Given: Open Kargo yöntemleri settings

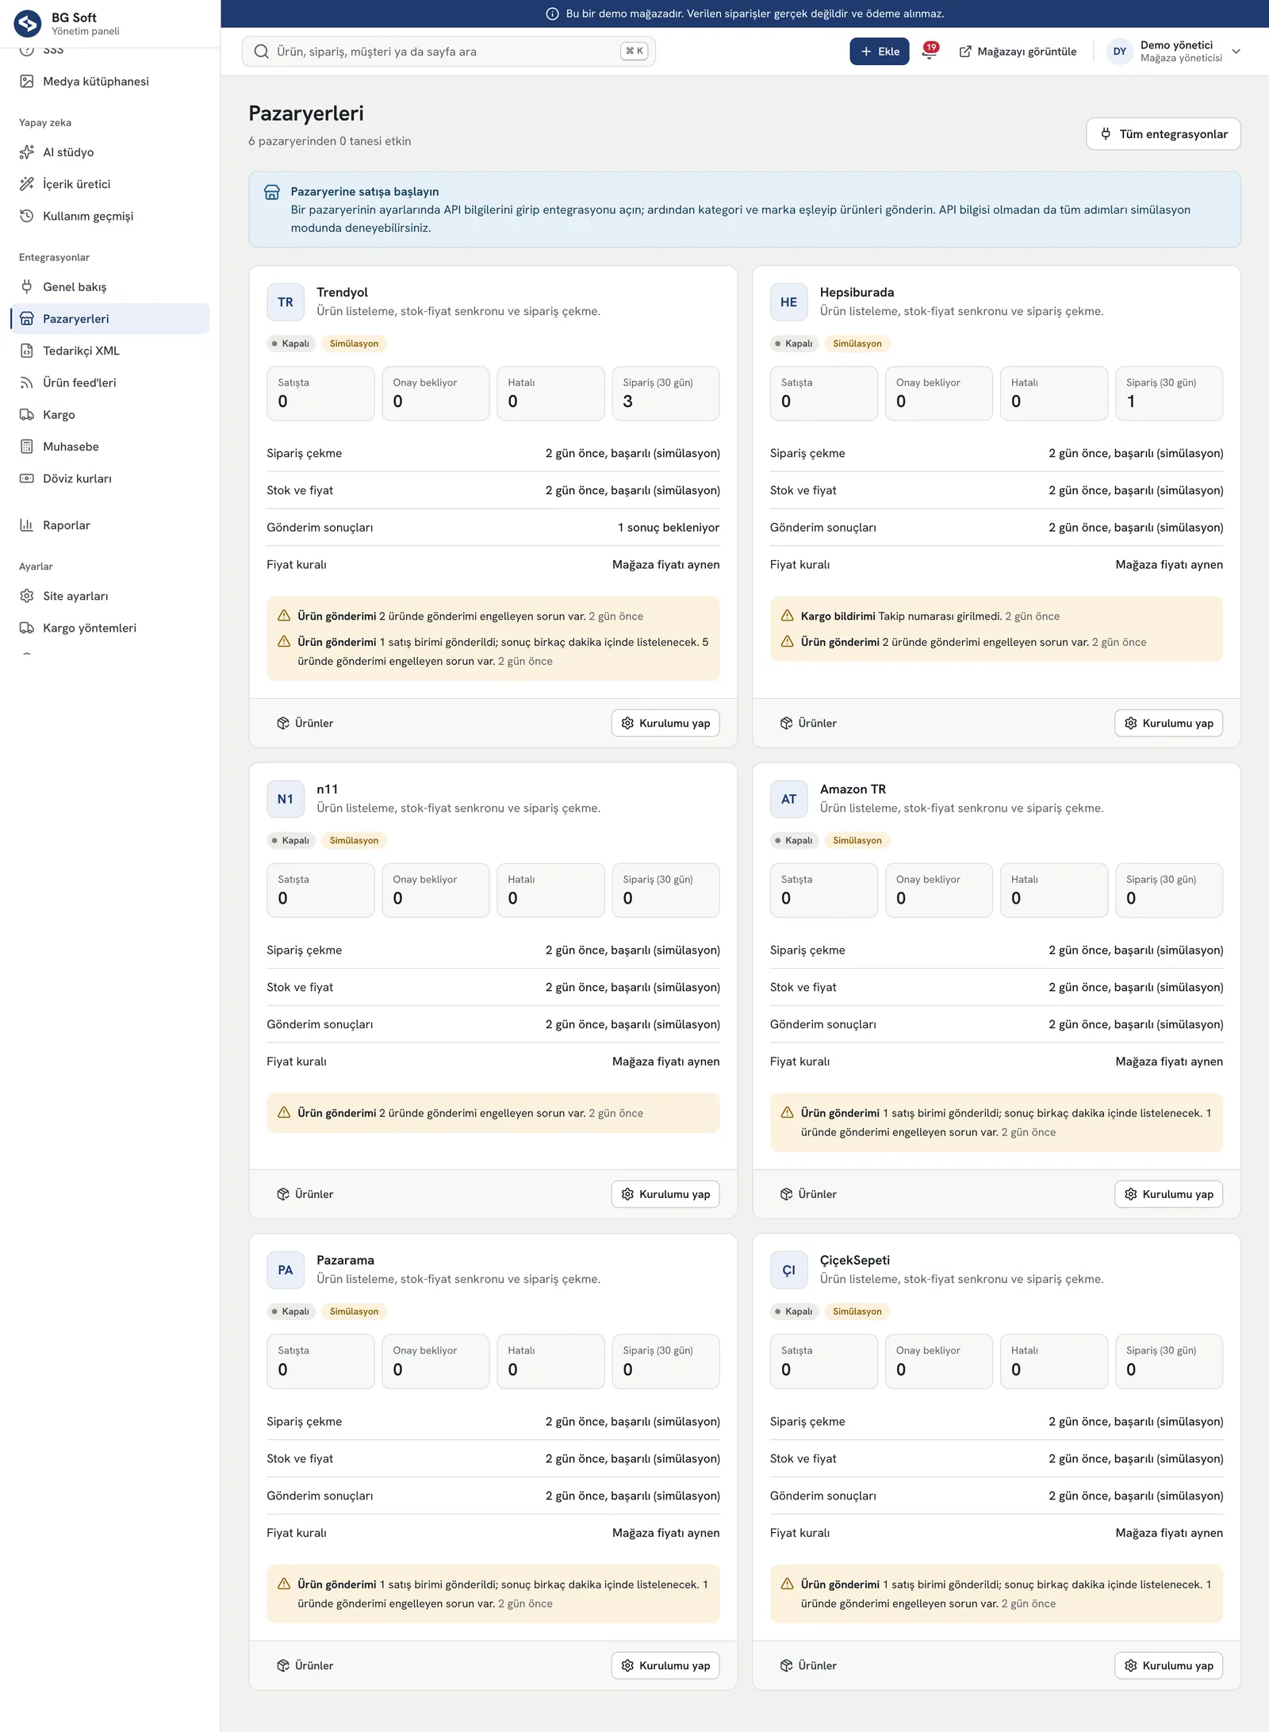Looking at the screenshot, I should point(109,628).
